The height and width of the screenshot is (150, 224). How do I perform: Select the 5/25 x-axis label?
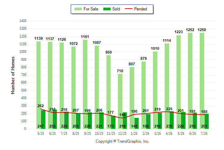click(41, 133)
